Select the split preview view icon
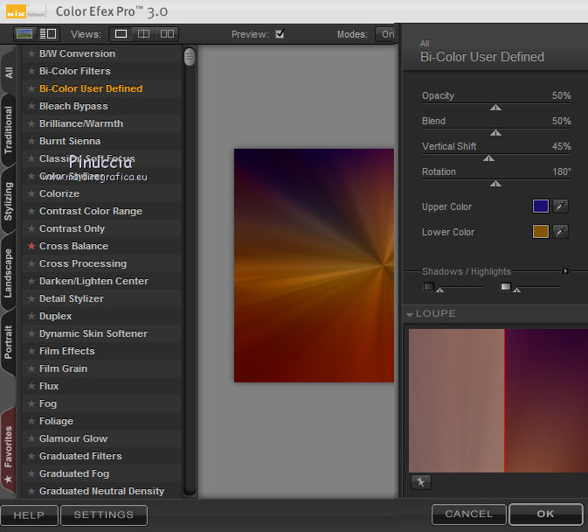 coord(143,34)
